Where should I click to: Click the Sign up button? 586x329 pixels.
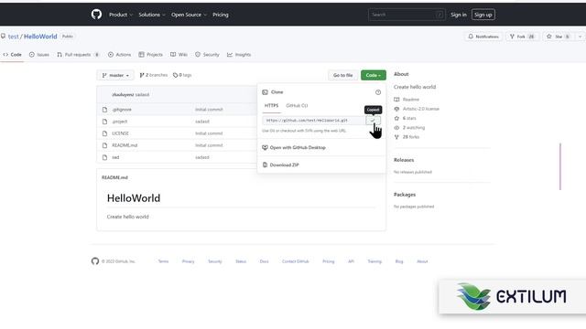tap(483, 15)
